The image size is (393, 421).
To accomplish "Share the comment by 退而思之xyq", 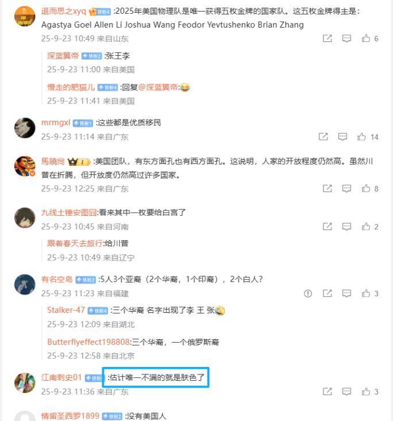I will click(x=327, y=38).
